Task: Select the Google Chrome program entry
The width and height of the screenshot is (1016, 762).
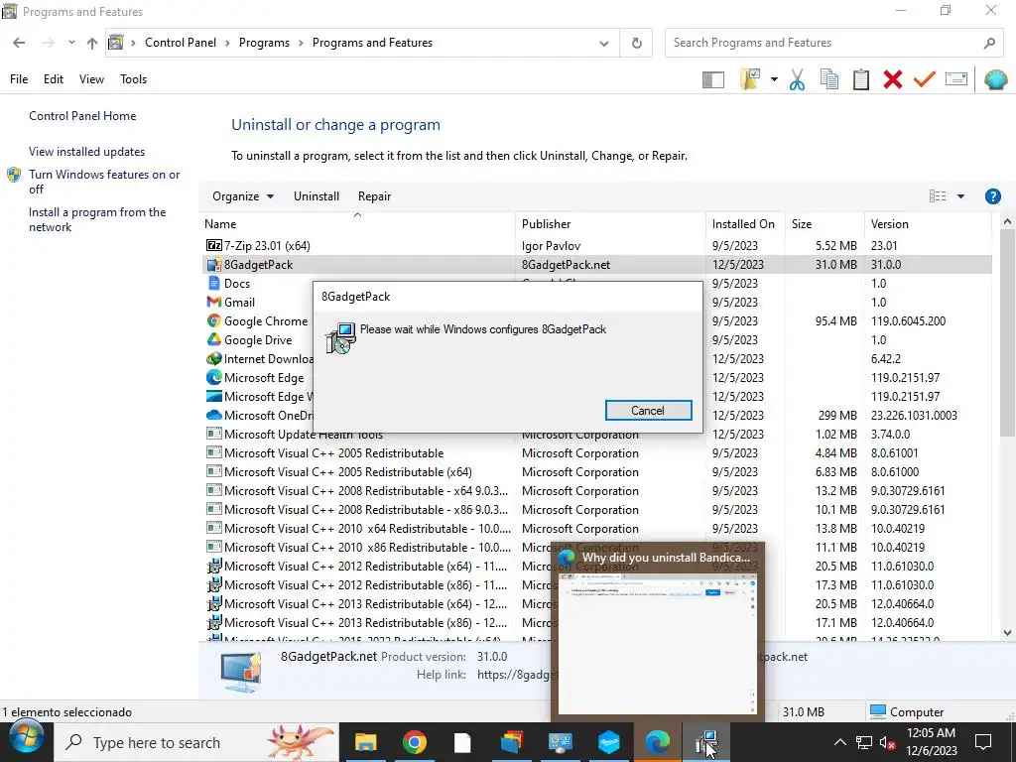Action: click(266, 321)
